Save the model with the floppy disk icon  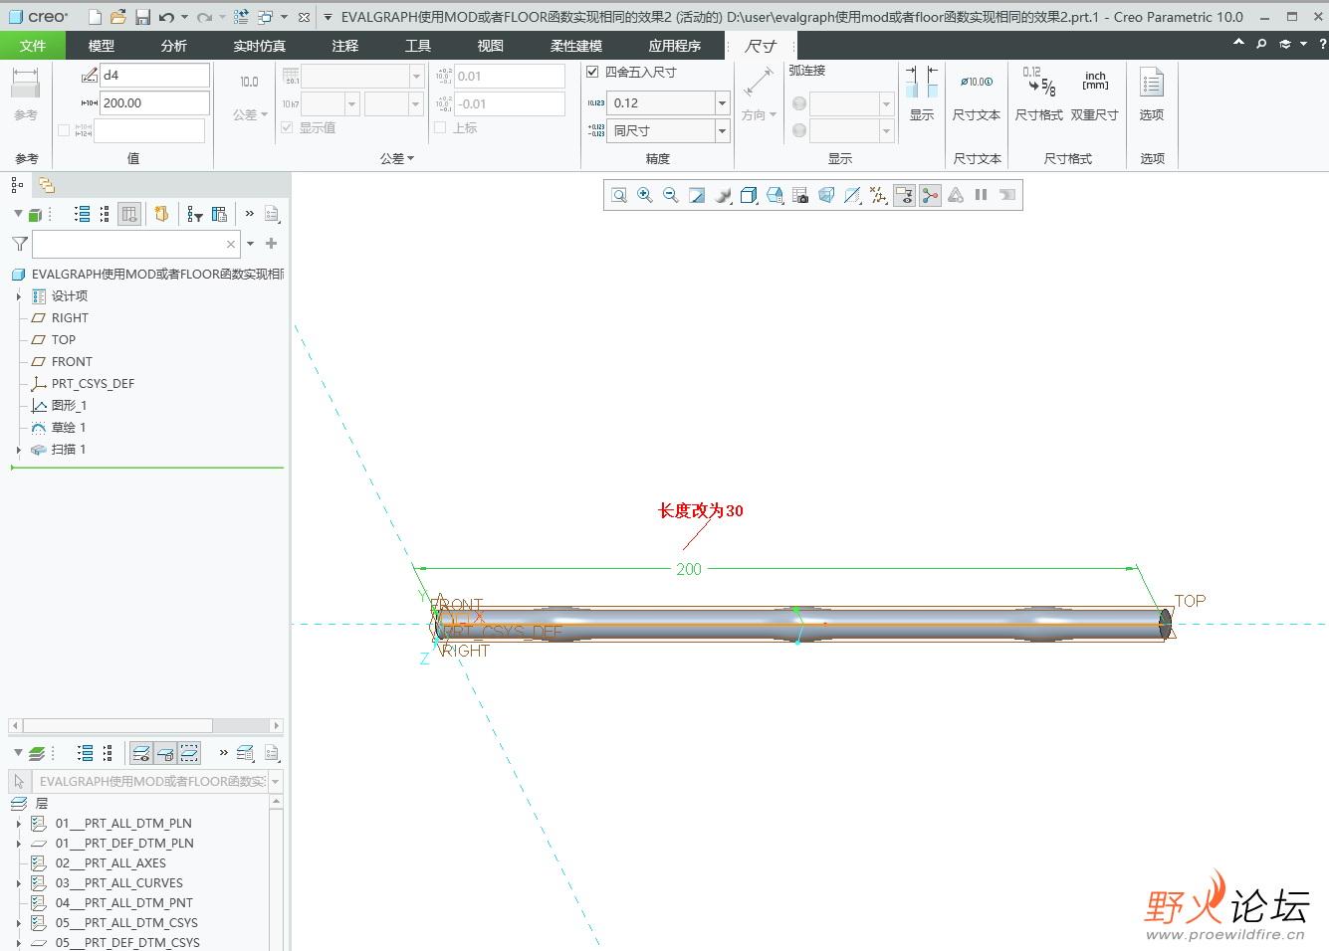(142, 17)
